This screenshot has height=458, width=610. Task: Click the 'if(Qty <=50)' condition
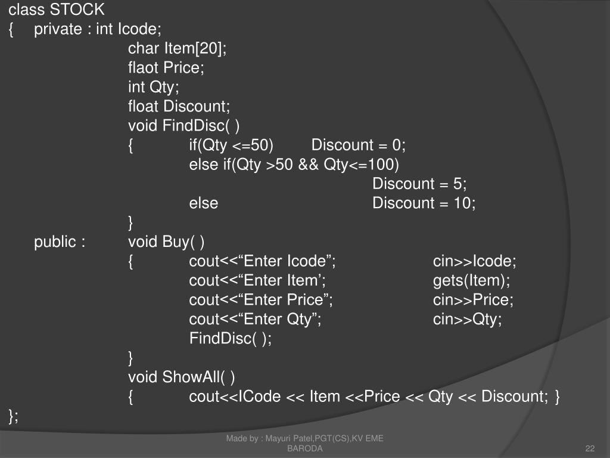click(231, 146)
